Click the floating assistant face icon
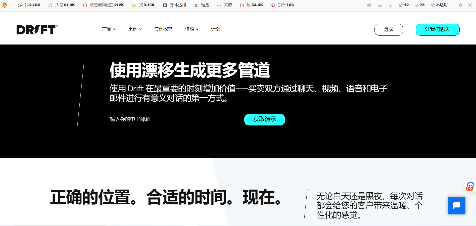This screenshot has height=226, width=476. point(470,186)
